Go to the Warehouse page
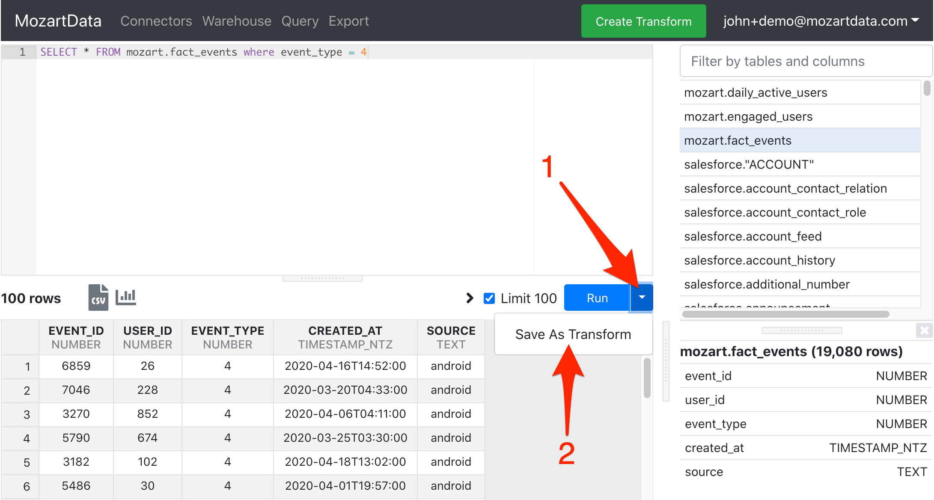Image resolution: width=934 pixels, height=500 pixels. tap(236, 21)
